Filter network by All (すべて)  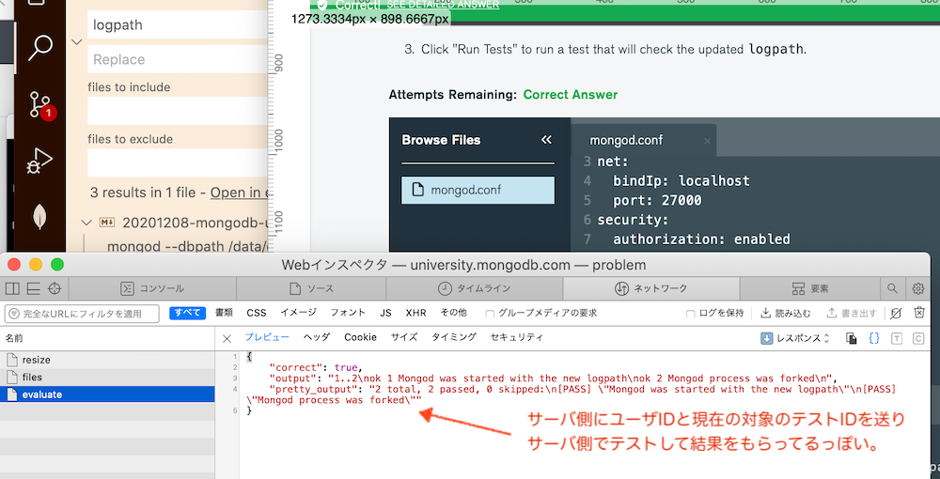[x=188, y=313]
